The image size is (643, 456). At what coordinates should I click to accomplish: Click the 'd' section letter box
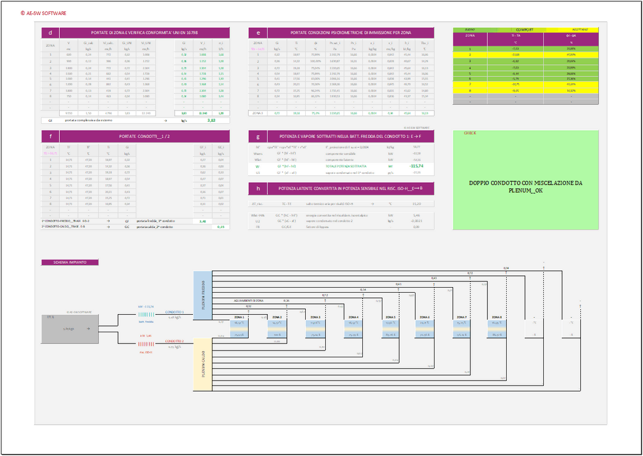tap(50, 33)
